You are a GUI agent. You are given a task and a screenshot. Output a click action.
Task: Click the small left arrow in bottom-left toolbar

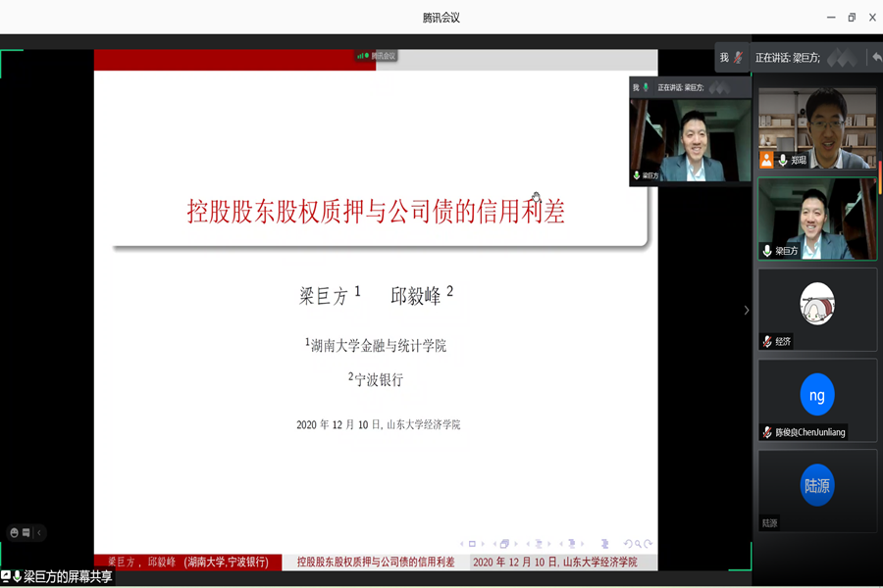[x=39, y=533]
